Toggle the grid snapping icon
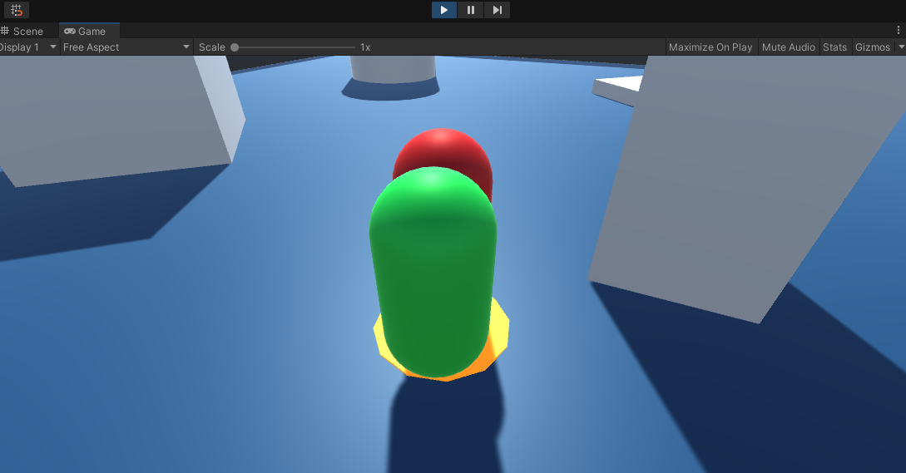The height and width of the screenshot is (473, 906). [x=16, y=10]
